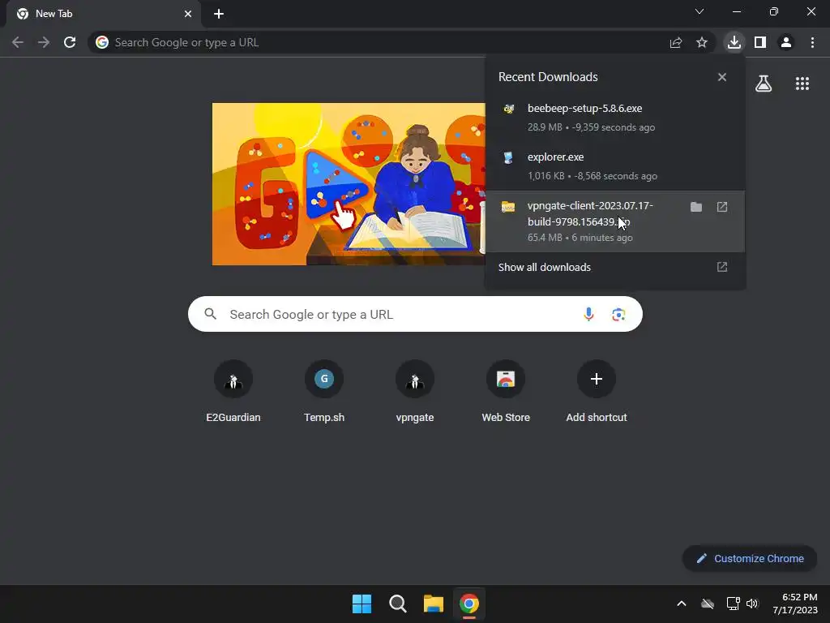Open the Web Store shortcut
Screen dimensions: 830x623
point(506,392)
